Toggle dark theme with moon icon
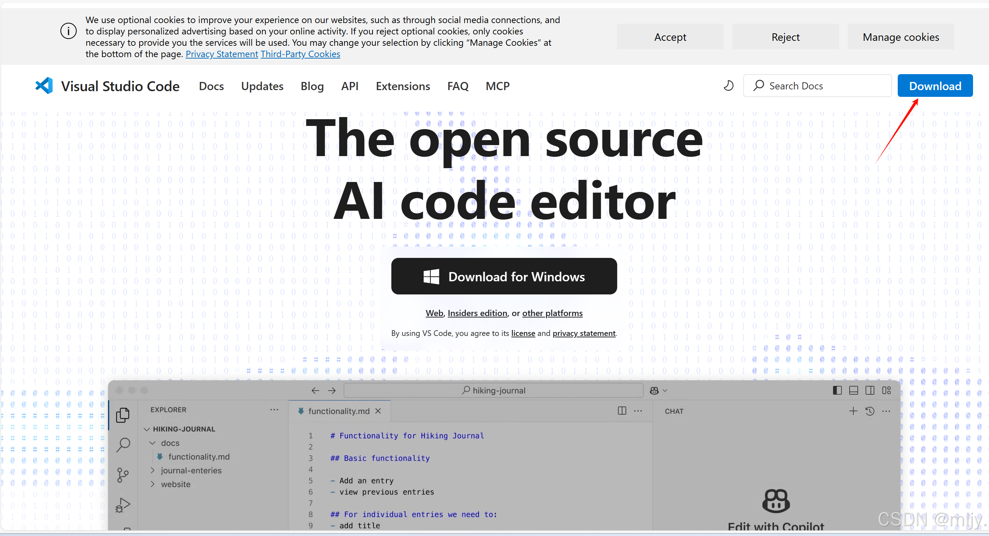989x536 pixels. tap(728, 85)
